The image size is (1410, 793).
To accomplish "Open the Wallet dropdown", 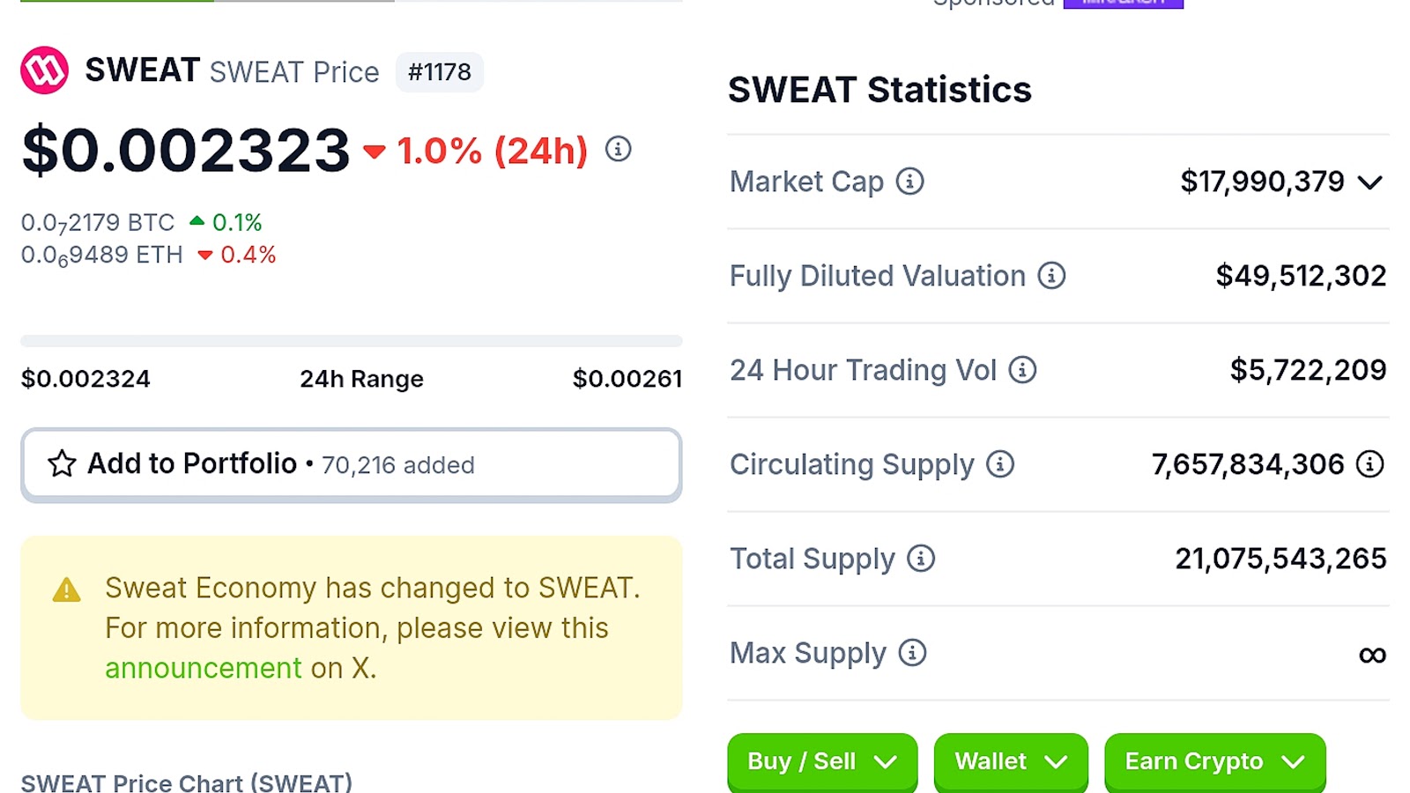I will [x=1011, y=762].
